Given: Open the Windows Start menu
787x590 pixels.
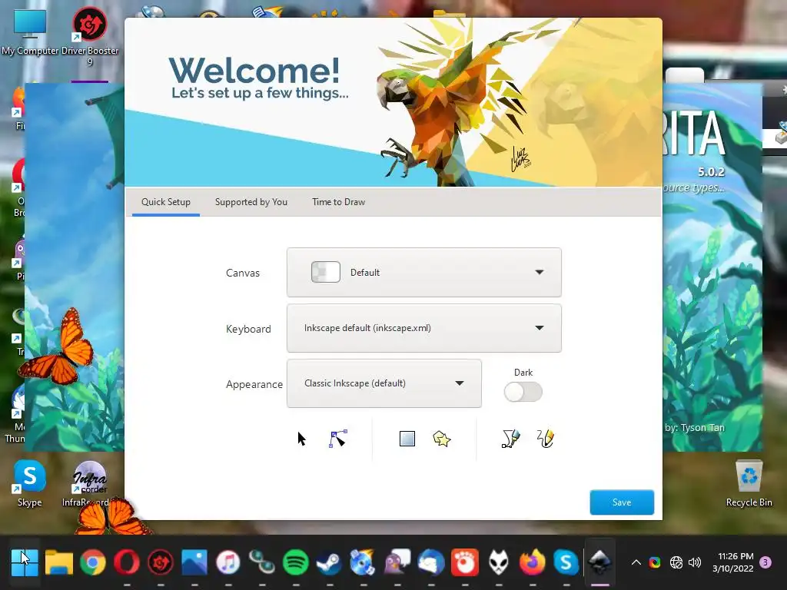Looking at the screenshot, I should click(x=25, y=562).
